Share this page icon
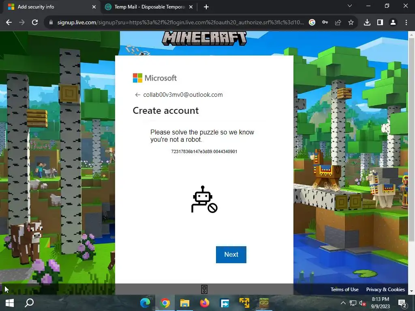Viewport: 415px width, 311px height. click(x=338, y=23)
